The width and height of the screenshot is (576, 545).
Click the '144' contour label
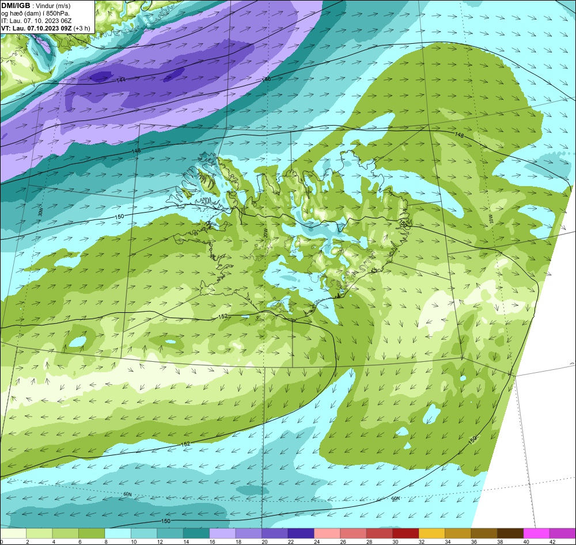pos(121,80)
